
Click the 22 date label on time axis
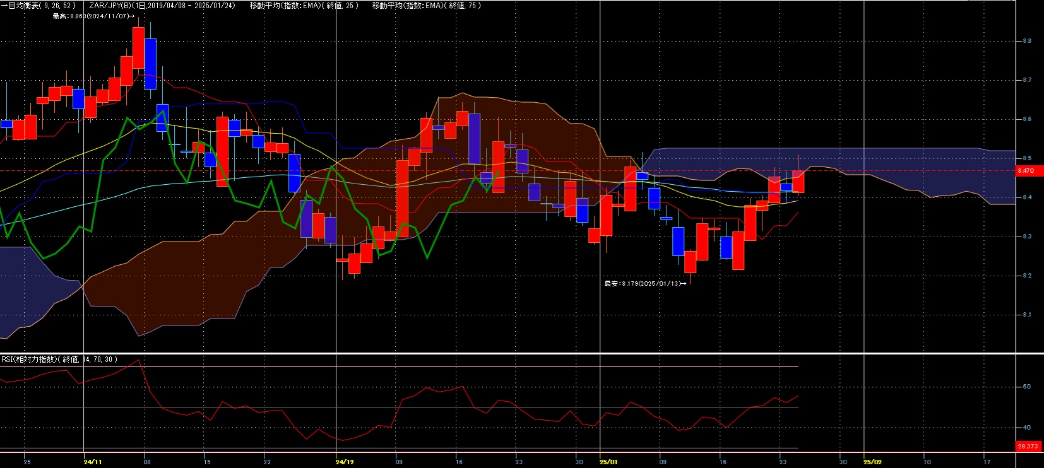coord(267,462)
